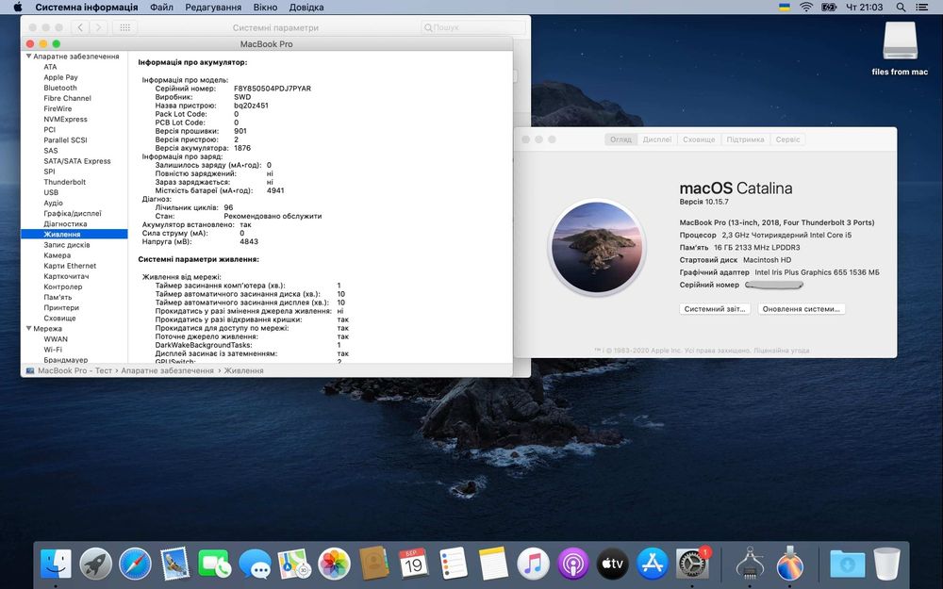Viewport: 943px width, 589px height.
Task: Open Notes icon in Dock
Action: coord(493,564)
